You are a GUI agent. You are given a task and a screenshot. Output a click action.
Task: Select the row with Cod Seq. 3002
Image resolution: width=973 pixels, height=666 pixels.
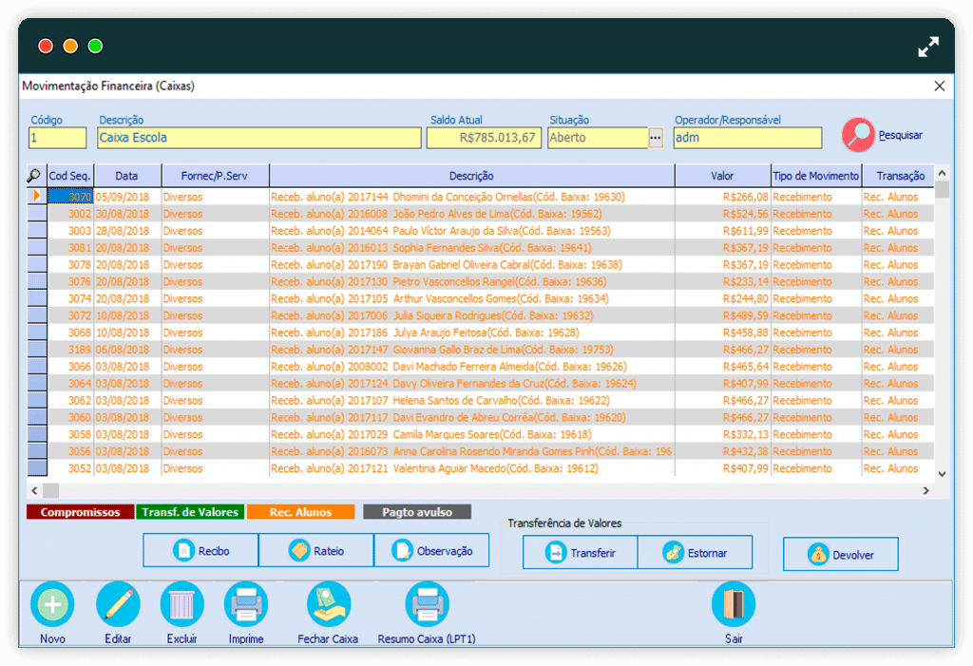tap(480, 214)
